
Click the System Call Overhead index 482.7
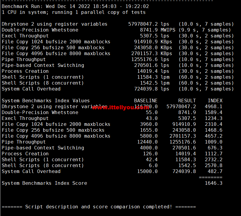click(x=215, y=171)
